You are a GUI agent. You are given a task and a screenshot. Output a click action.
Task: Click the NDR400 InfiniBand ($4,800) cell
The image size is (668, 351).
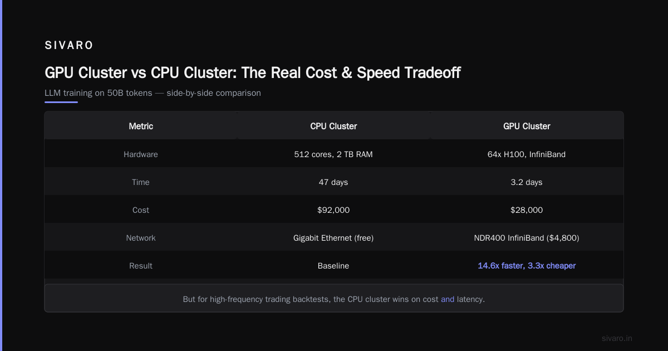tap(527, 238)
